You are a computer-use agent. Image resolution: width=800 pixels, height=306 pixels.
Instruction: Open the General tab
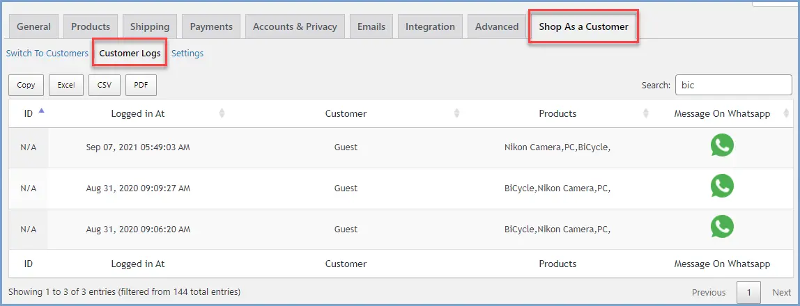(33, 26)
